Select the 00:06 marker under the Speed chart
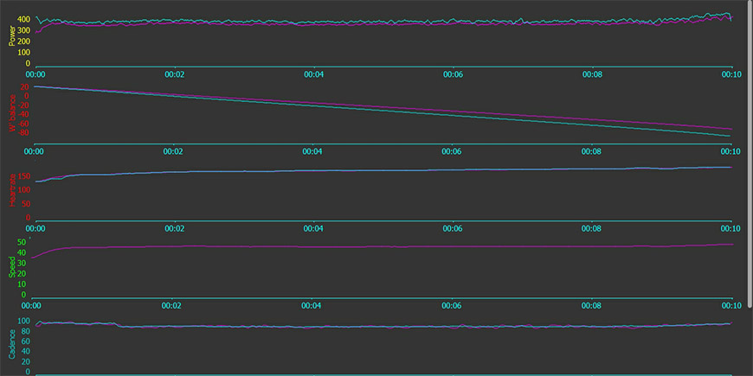Viewport: 753px width, 376px height. pos(452,305)
